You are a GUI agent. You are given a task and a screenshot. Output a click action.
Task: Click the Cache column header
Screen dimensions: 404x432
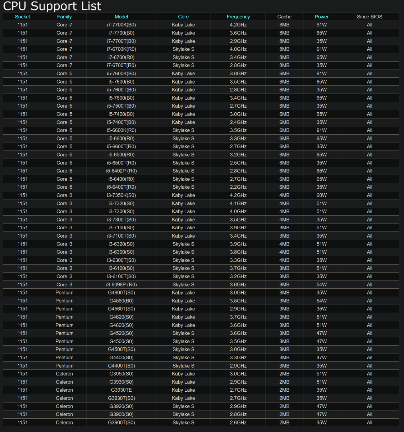pos(284,17)
